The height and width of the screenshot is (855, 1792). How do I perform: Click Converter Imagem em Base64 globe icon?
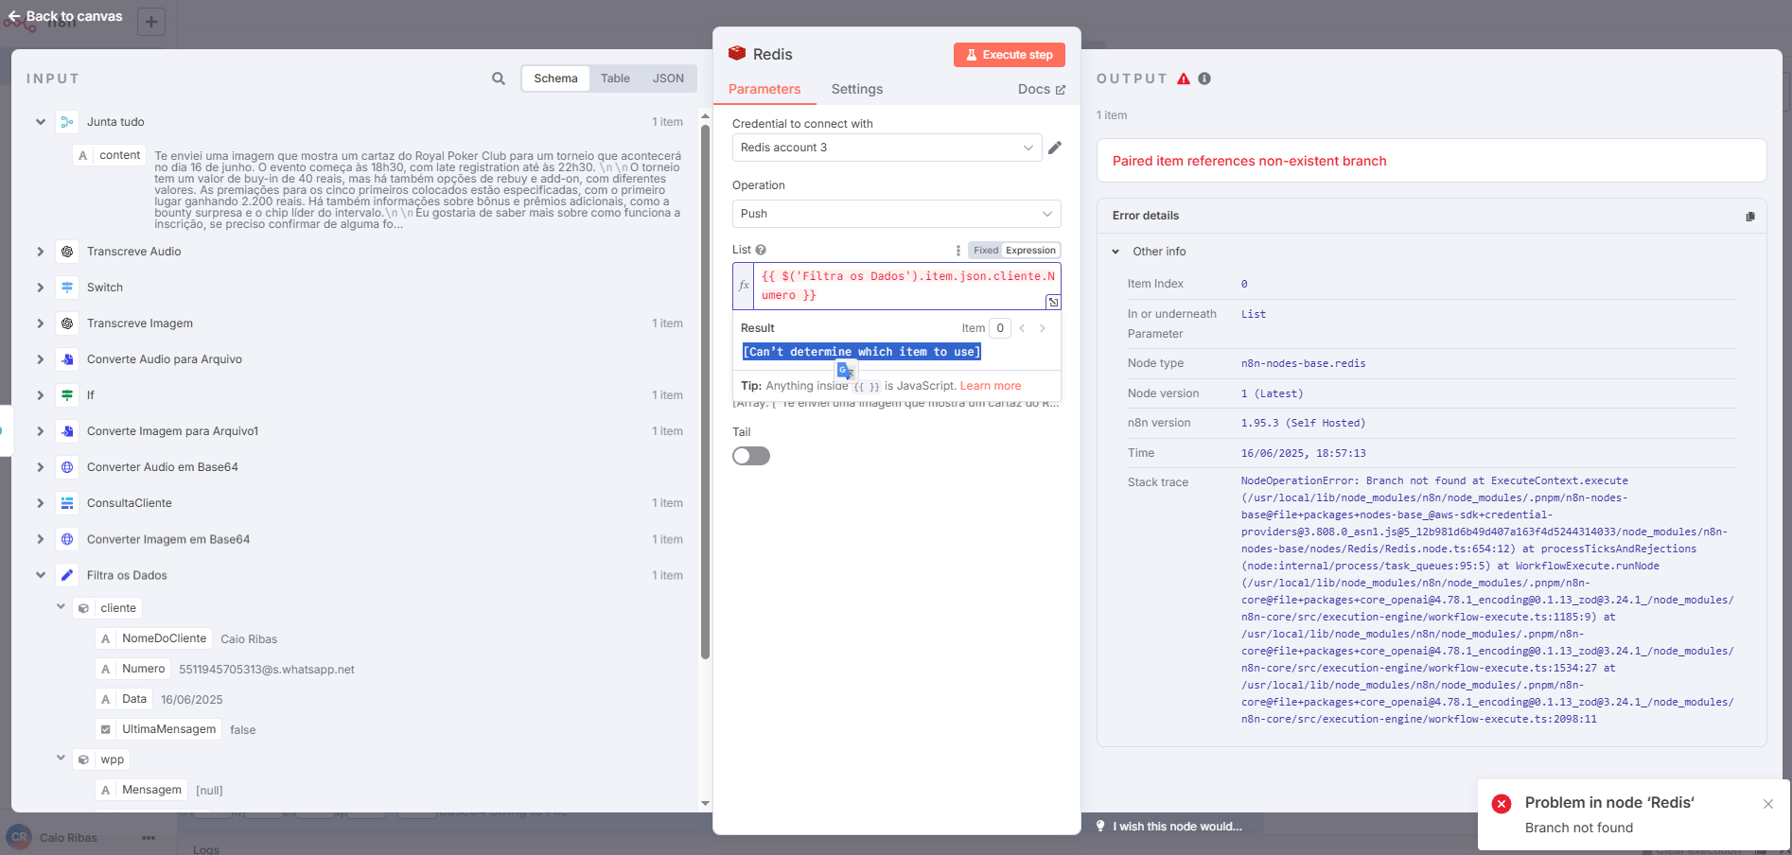point(67,539)
